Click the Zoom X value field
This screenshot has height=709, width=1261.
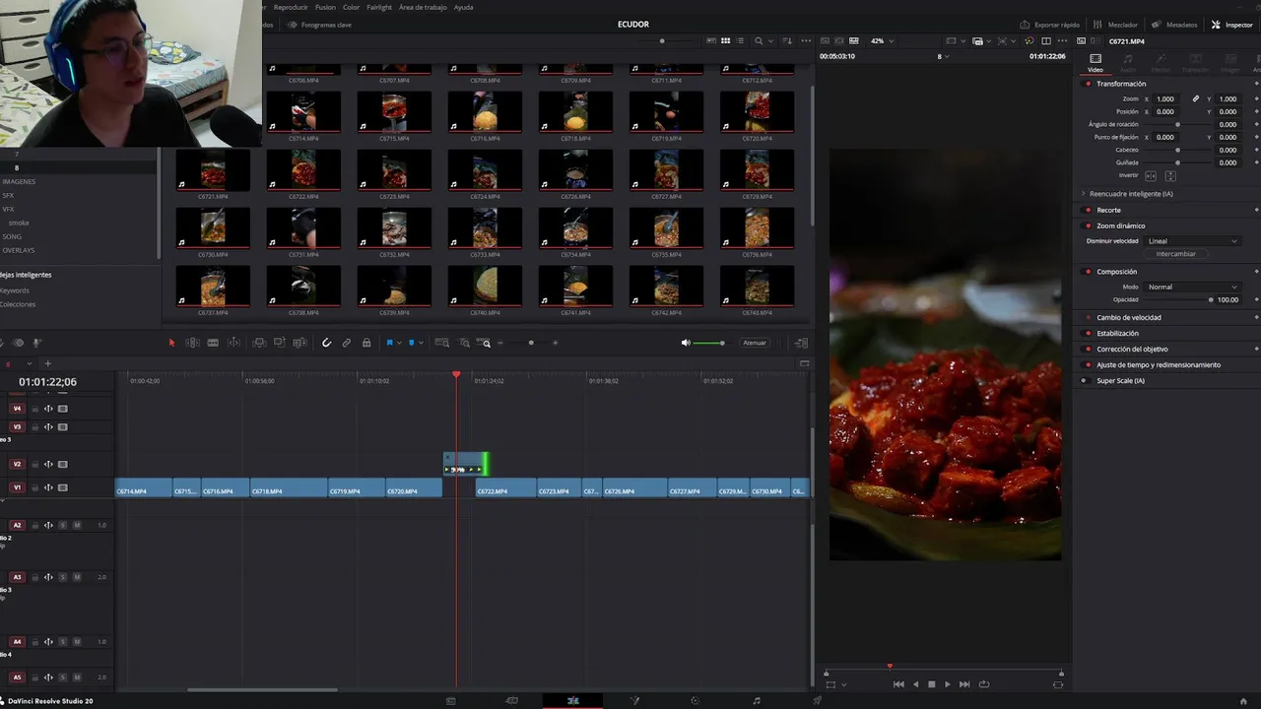(1165, 99)
